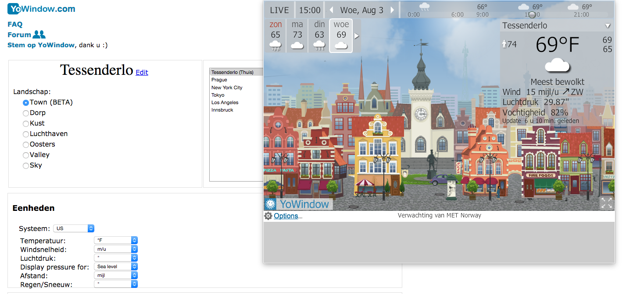
Task: Open the Temperatuur unit dropdown
Action: pos(116,240)
